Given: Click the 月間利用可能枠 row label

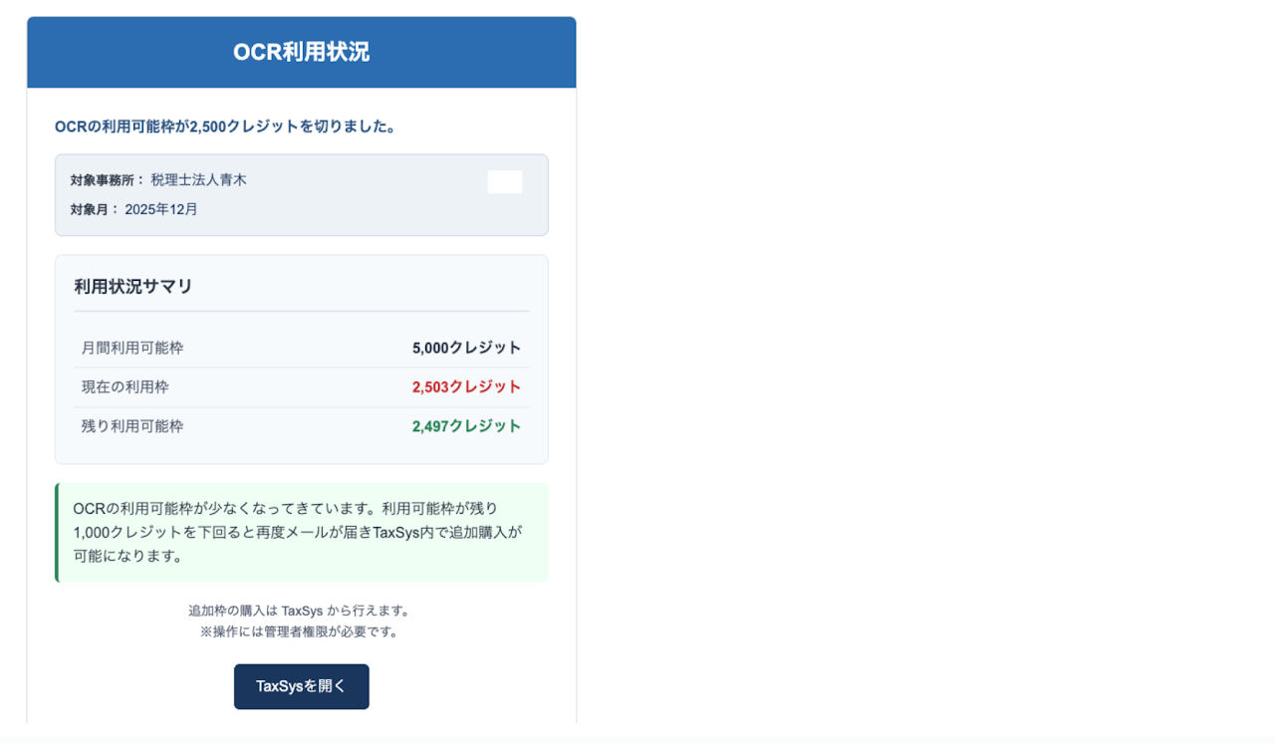Looking at the screenshot, I should click(x=132, y=348).
